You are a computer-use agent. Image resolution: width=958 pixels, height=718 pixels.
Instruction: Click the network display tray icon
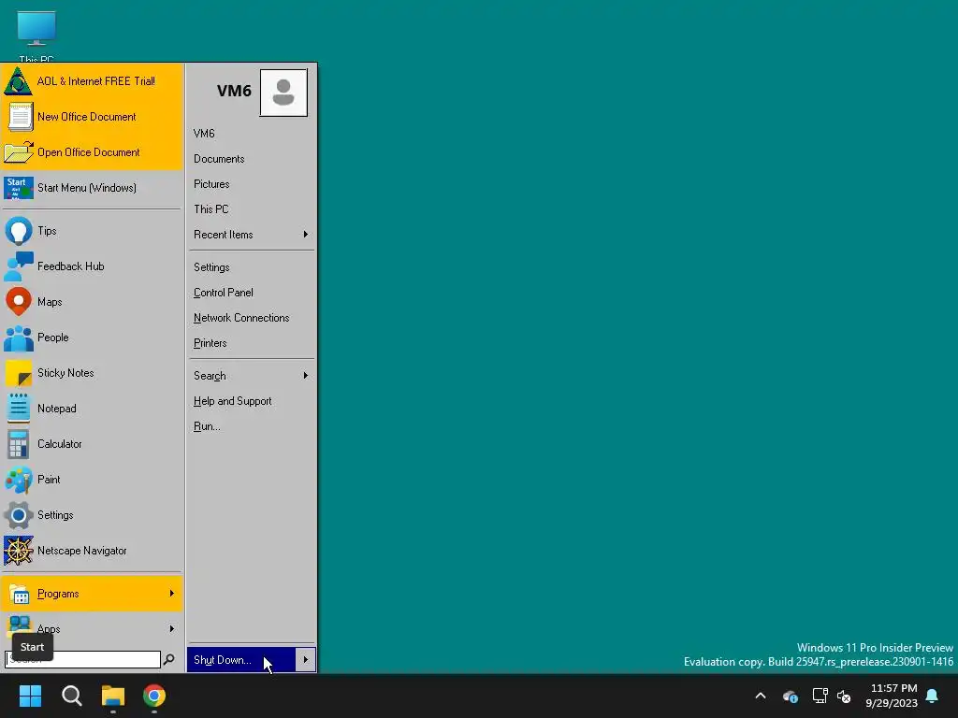pyautogui.click(x=820, y=696)
